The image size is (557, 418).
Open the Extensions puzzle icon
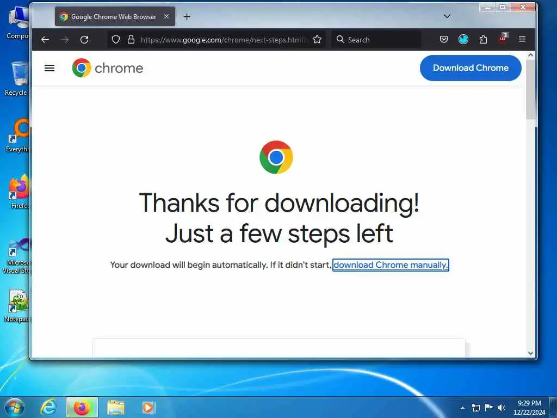pos(483,39)
